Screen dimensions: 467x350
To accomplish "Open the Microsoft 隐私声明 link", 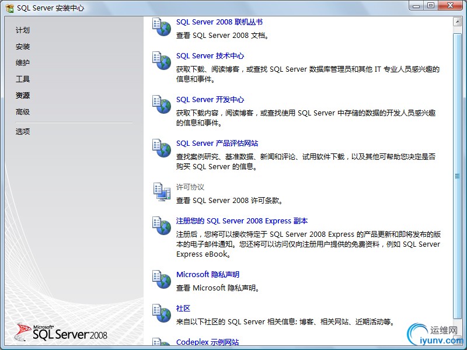I will (x=208, y=274).
